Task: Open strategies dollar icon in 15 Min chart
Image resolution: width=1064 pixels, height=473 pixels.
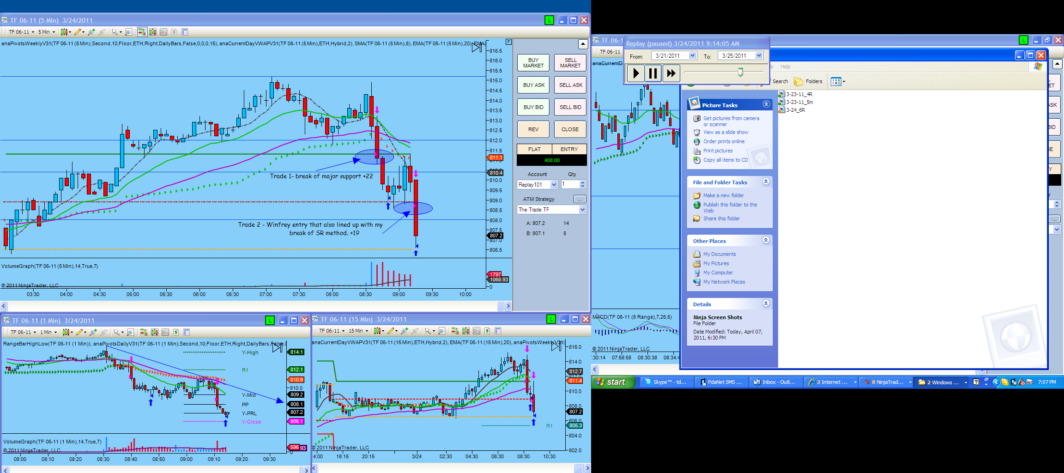Action: (487, 331)
